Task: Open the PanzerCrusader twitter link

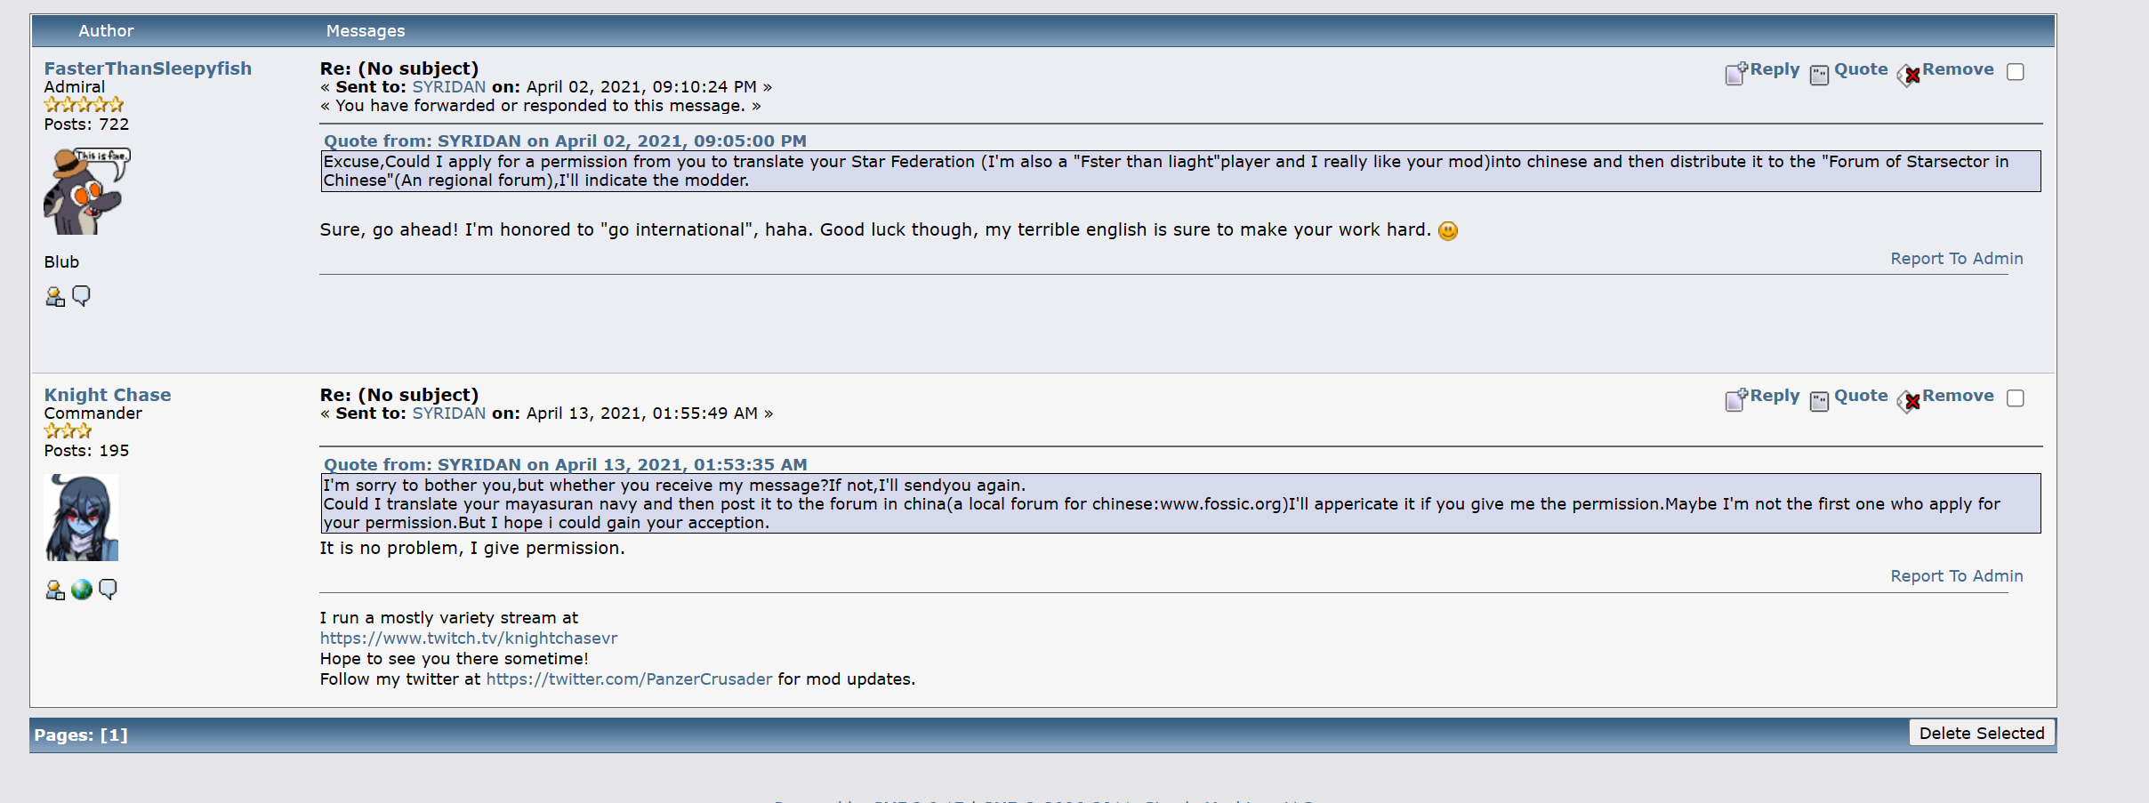Action: click(x=629, y=679)
